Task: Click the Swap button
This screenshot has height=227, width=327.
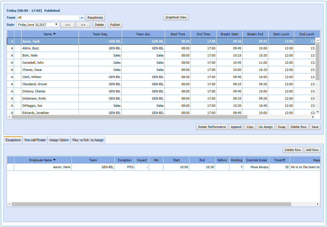Action: tap(281, 127)
